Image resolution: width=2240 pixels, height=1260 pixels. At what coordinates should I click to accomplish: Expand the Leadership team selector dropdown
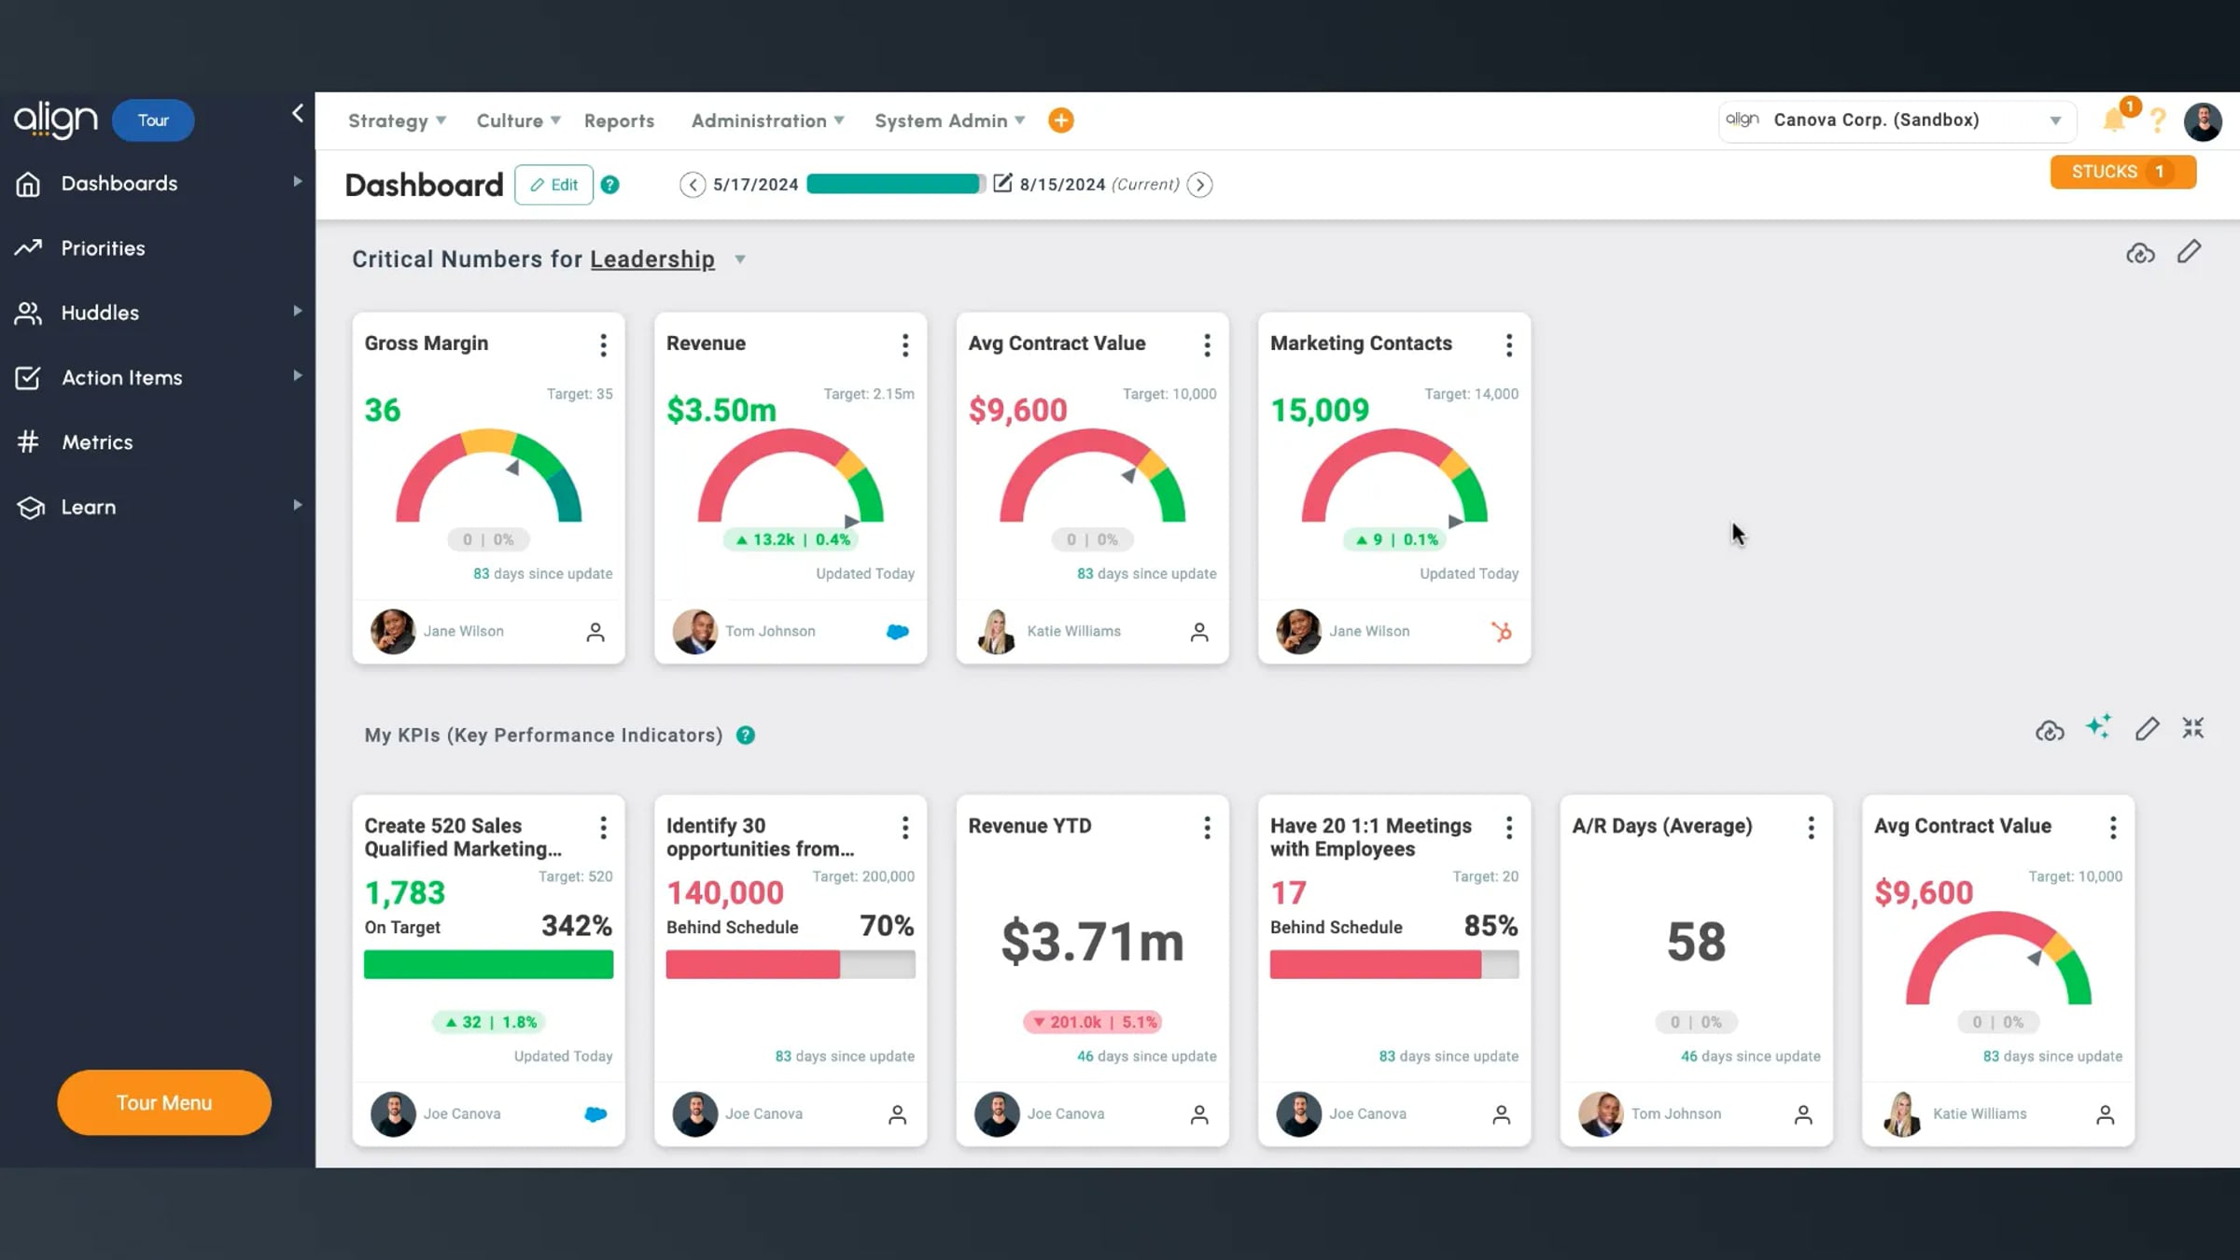(x=740, y=259)
